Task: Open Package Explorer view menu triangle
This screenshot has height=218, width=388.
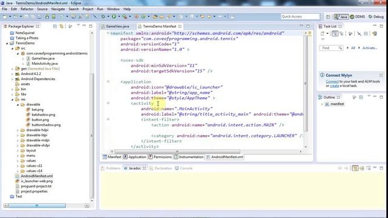Action: pyautogui.click(x=78, y=25)
